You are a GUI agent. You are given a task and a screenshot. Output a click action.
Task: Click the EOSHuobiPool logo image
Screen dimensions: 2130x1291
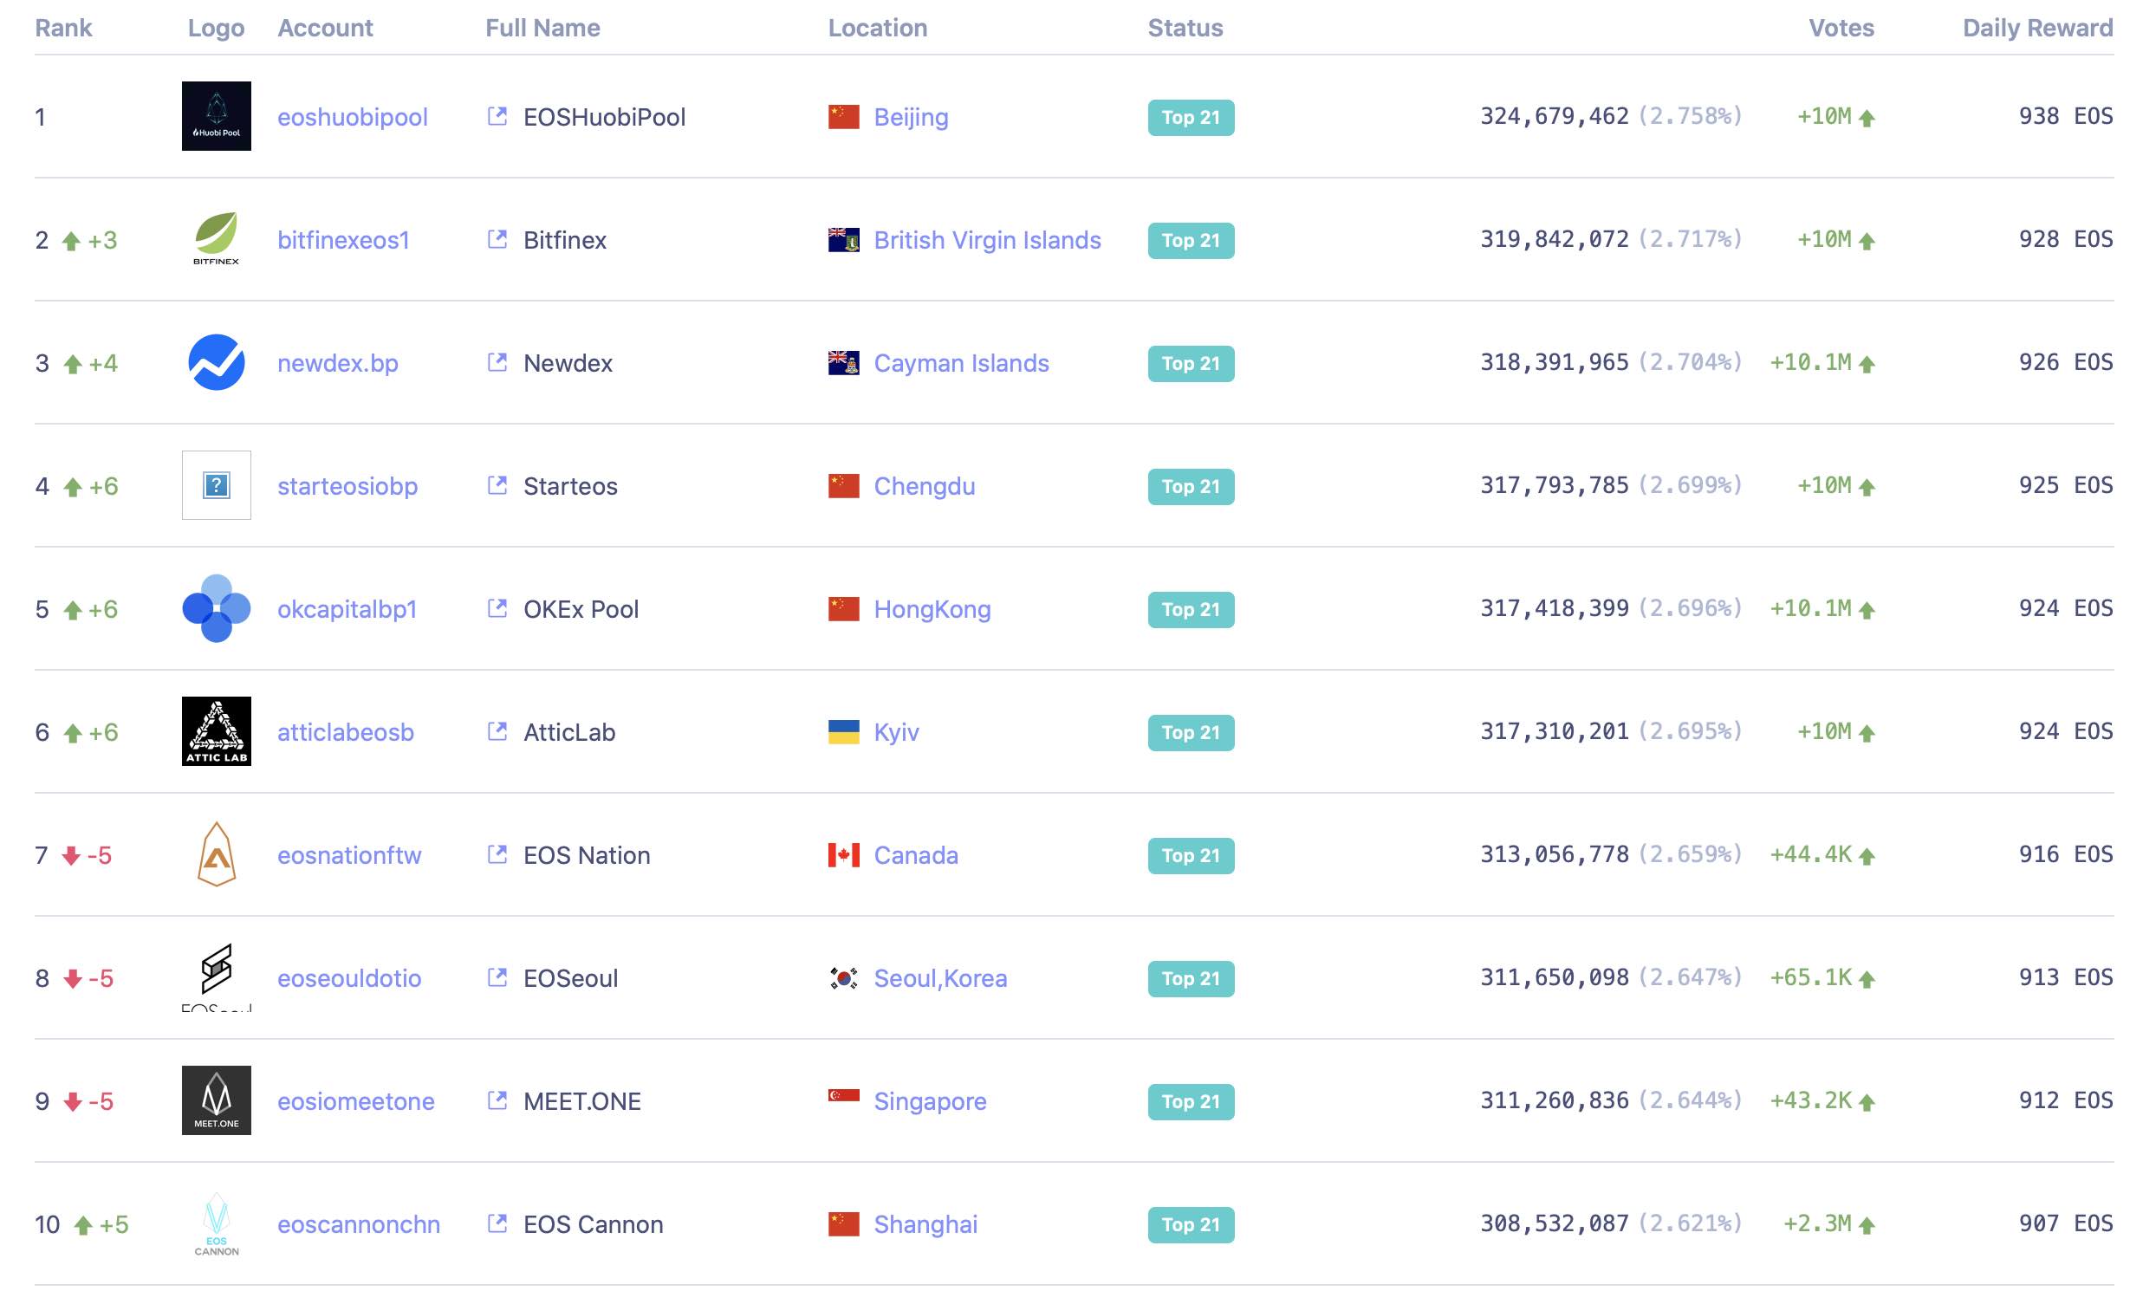tap(216, 116)
